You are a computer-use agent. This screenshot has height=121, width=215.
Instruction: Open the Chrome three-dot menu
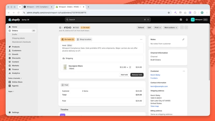[207, 13]
